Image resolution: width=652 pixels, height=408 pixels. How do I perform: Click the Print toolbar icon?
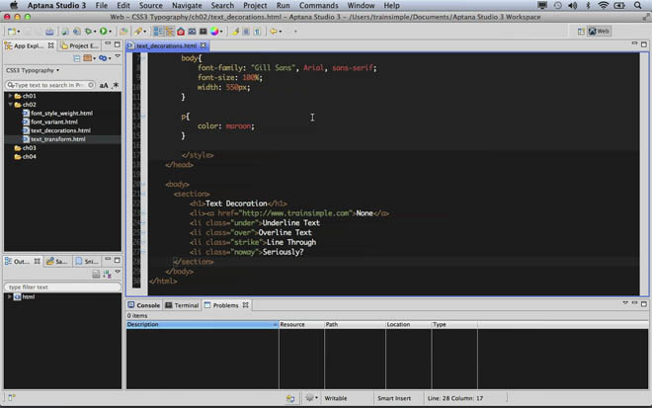pyautogui.click(x=49, y=32)
